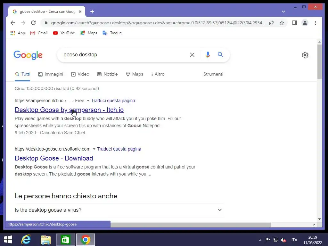Image resolution: width=328 pixels, height=246 pixels.
Task: Click the vertical page scrollbar
Action: coord(319,62)
